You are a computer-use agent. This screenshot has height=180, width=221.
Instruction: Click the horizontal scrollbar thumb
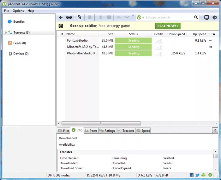tap(101, 124)
